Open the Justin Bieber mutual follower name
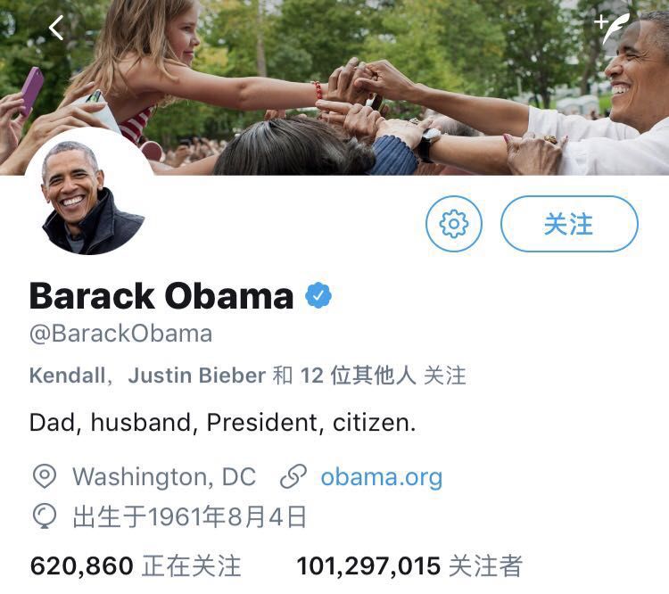Screen dimensions: 669x594 pos(197,375)
